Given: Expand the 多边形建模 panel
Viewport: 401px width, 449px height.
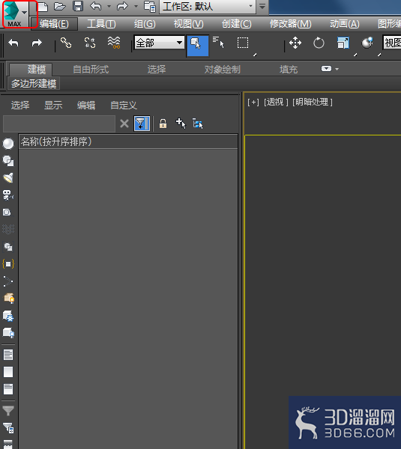Looking at the screenshot, I should 34,84.
